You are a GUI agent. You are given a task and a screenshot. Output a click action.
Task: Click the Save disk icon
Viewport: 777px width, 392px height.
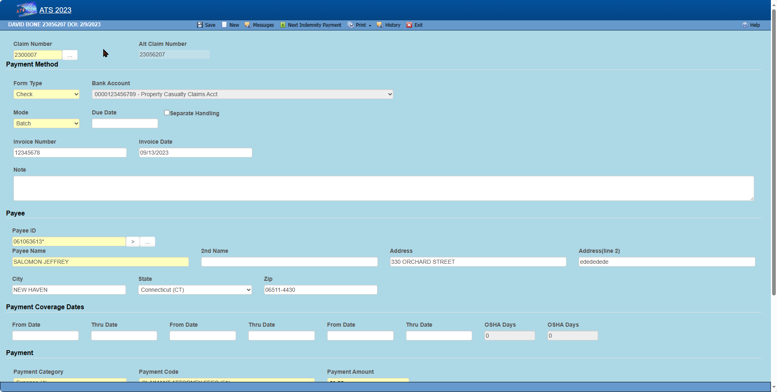point(200,25)
